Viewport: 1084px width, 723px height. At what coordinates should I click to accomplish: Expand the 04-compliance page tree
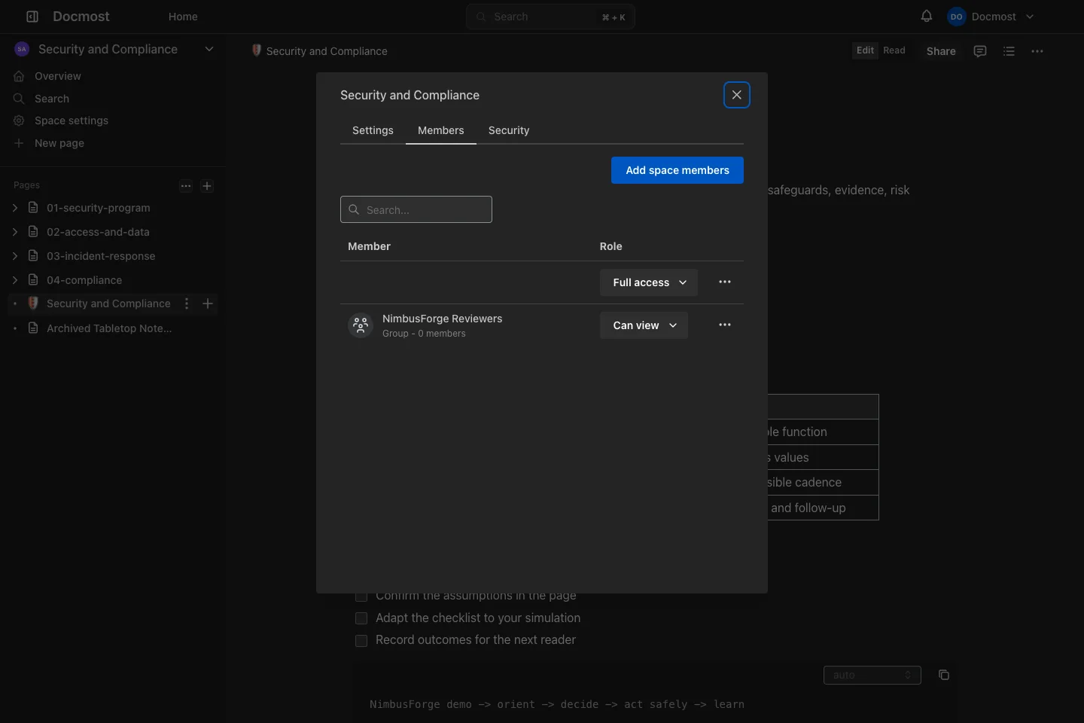coord(15,279)
